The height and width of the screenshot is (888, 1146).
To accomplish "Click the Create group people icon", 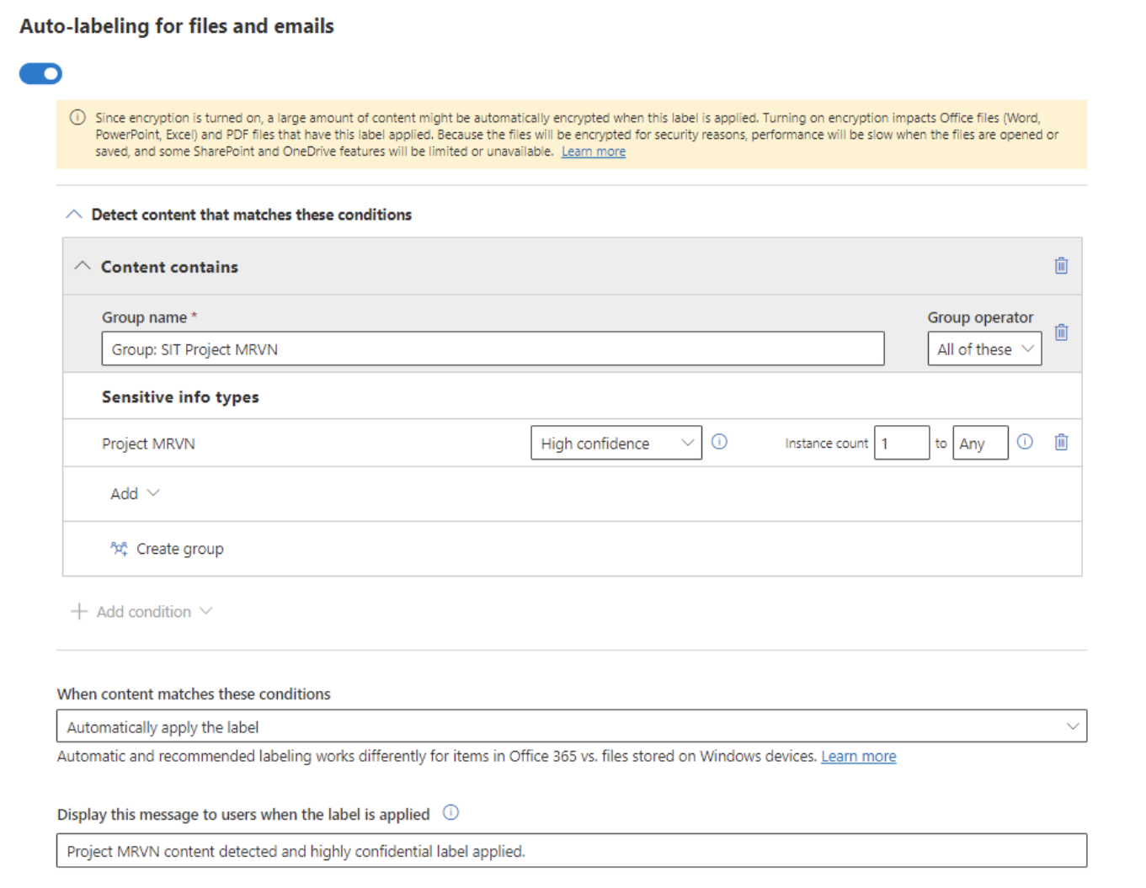I will [119, 549].
